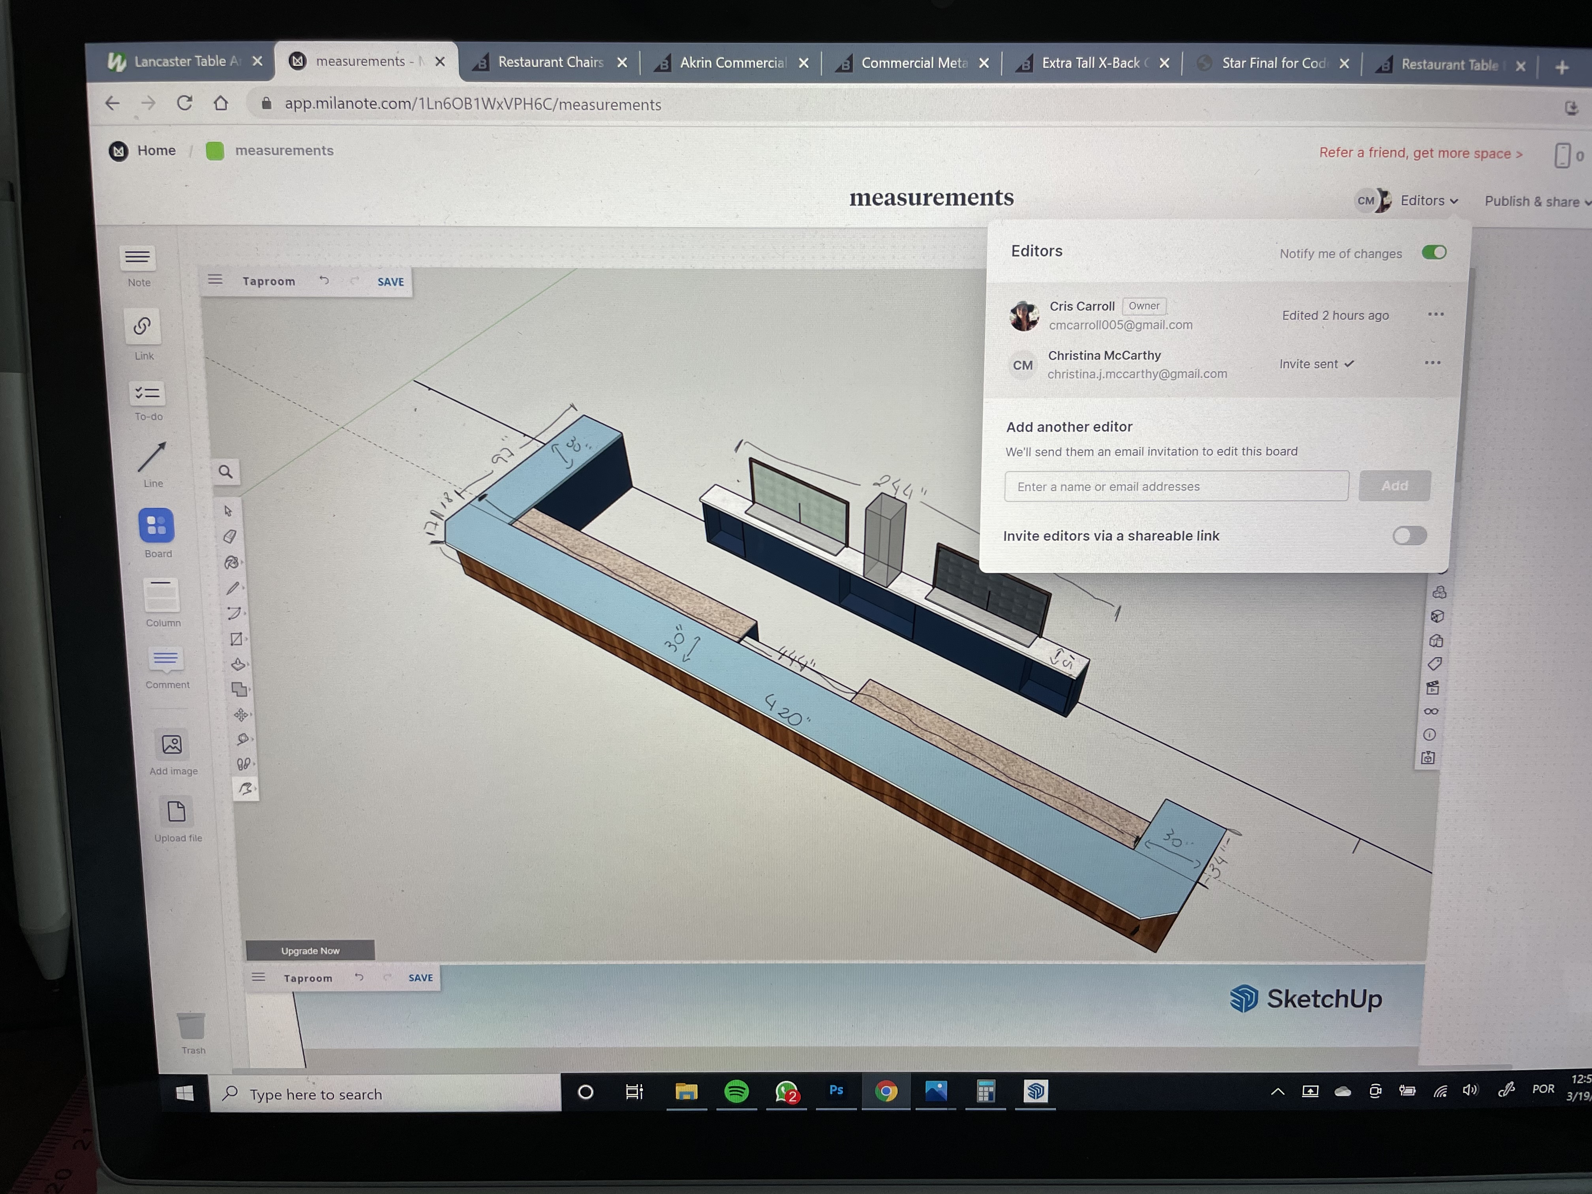This screenshot has width=1592, height=1194.
Task: Switch to the Akrin Commercial tab
Action: 731,63
